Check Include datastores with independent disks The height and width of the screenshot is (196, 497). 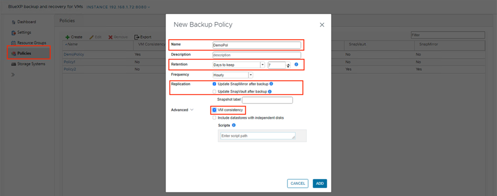click(215, 117)
